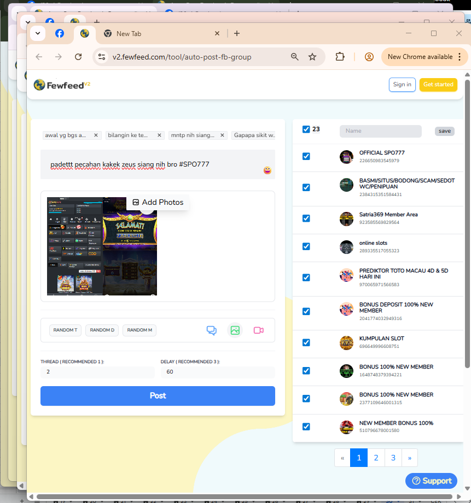Click the RANDOM M button

pos(139,330)
